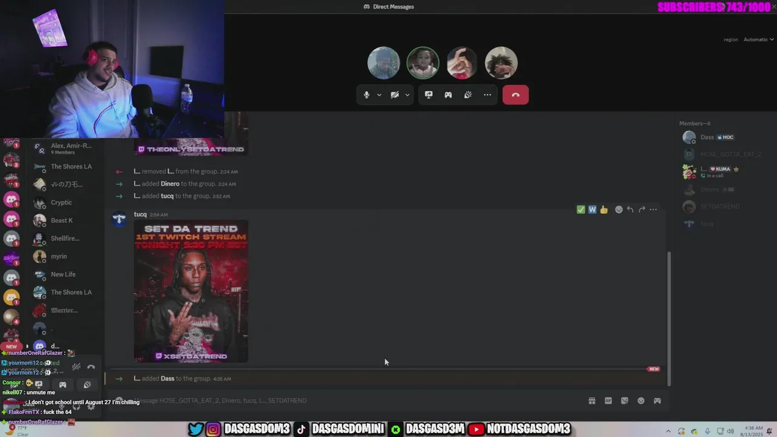Click tucq in the added-to-group notice
The height and width of the screenshot is (437, 777).
click(167, 196)
